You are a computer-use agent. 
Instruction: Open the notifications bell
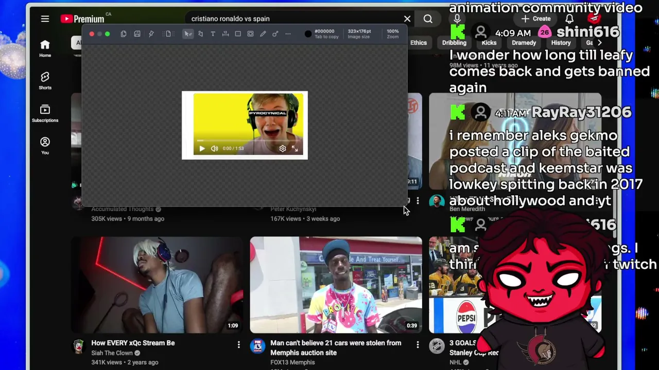[569, 19]
